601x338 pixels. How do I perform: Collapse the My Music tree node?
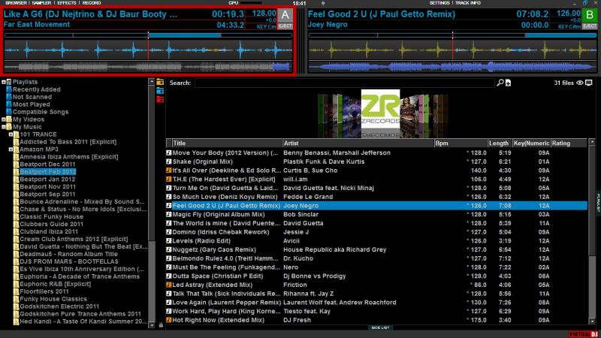[x=4, y=127]
